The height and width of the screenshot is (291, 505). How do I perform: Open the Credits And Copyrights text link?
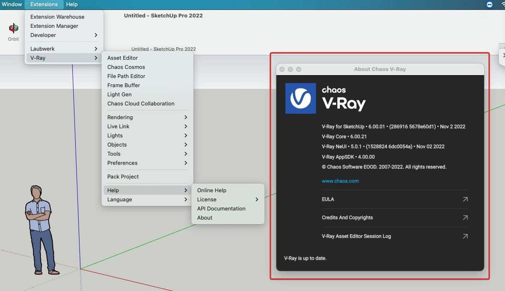[347, 218]
